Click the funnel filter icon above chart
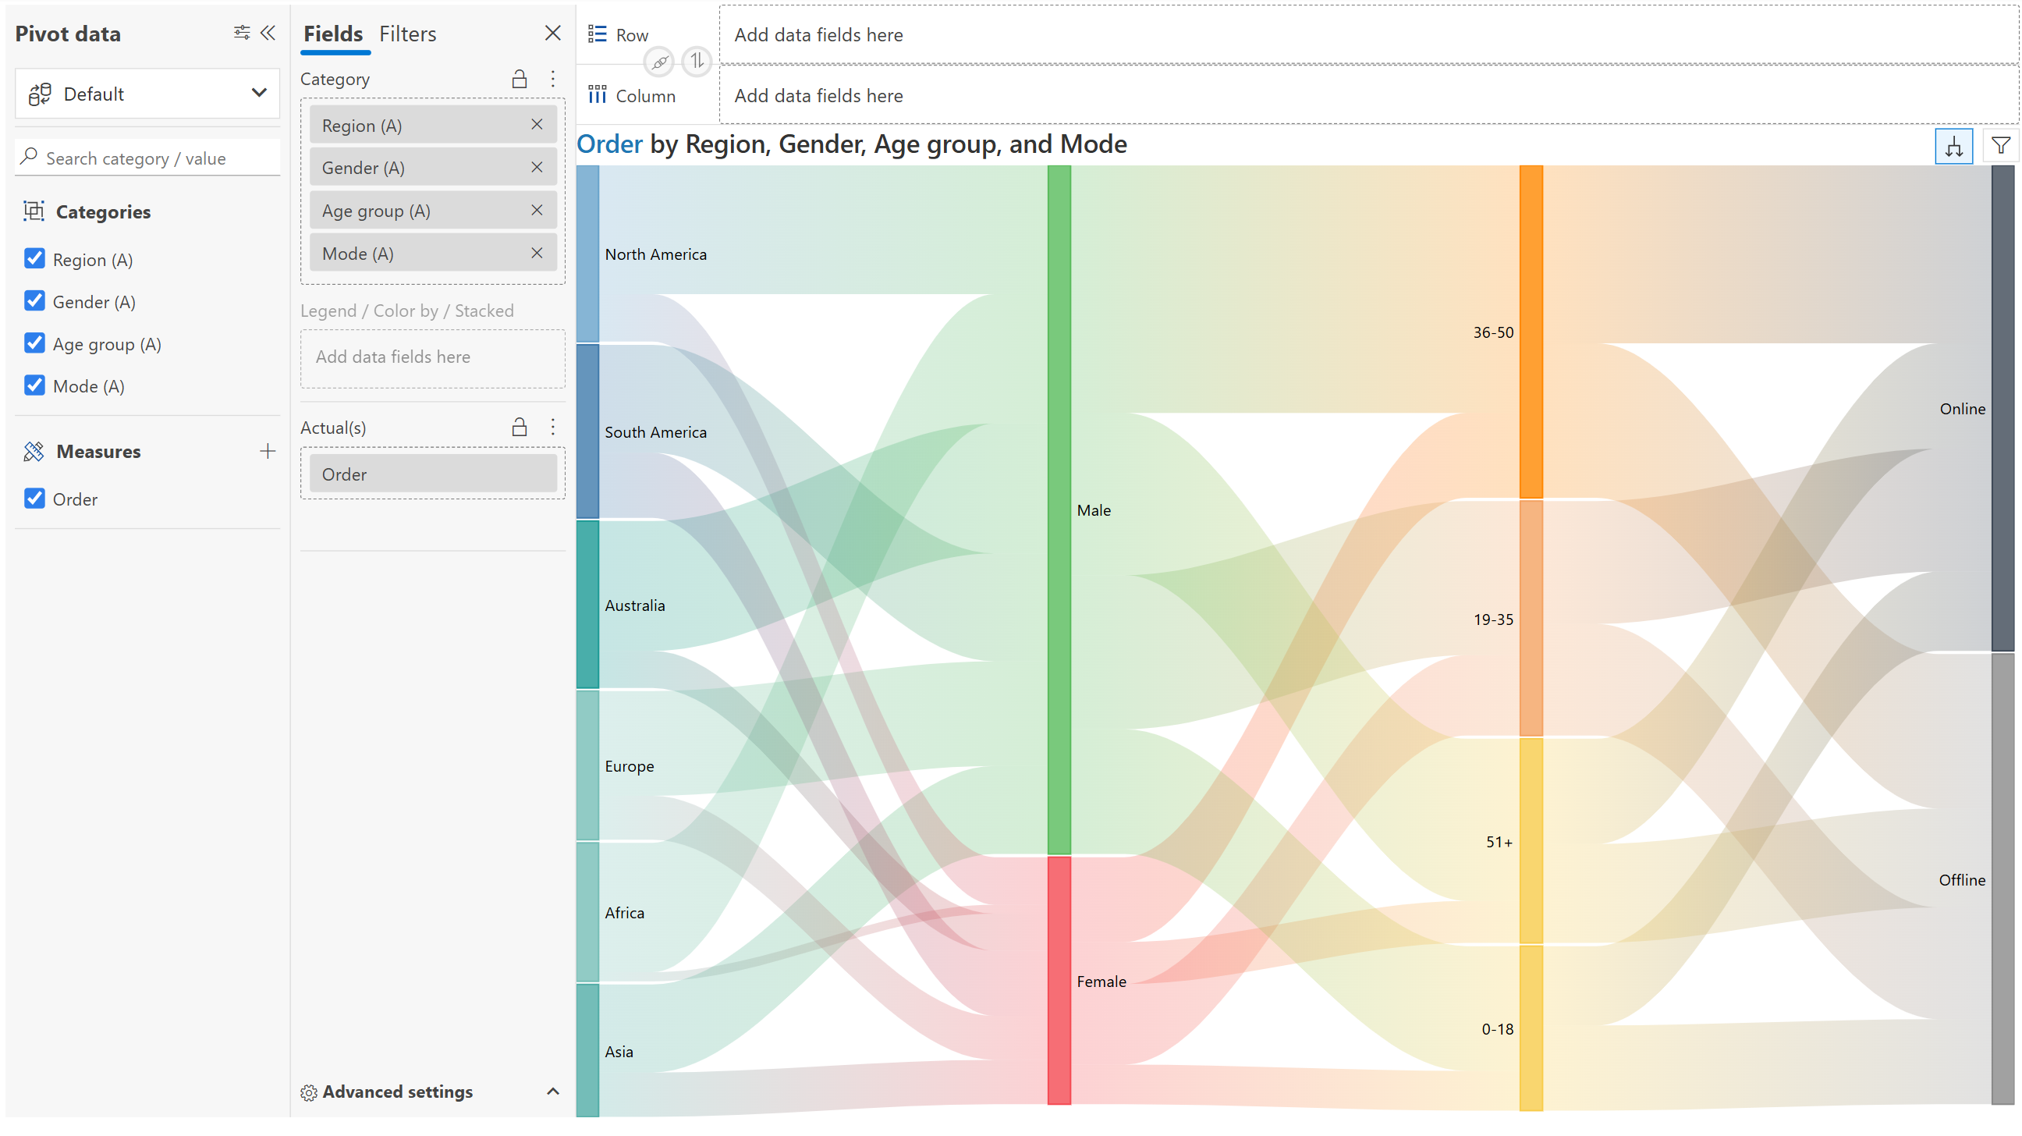Image resolution: width=2022 pixels, height=1136 pixels. coord(2000,146)
